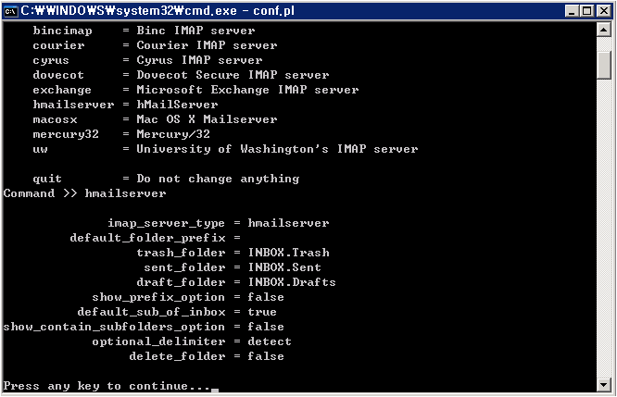This screenshot has width=617, height=397.
Task: Click the value 'detect'
Action: [x=270, y=341]
